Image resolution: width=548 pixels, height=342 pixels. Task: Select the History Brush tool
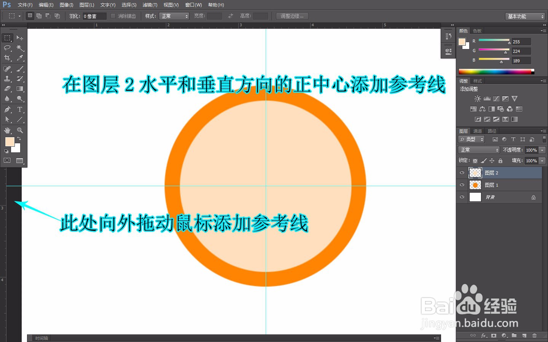click(x=20, y=79)
